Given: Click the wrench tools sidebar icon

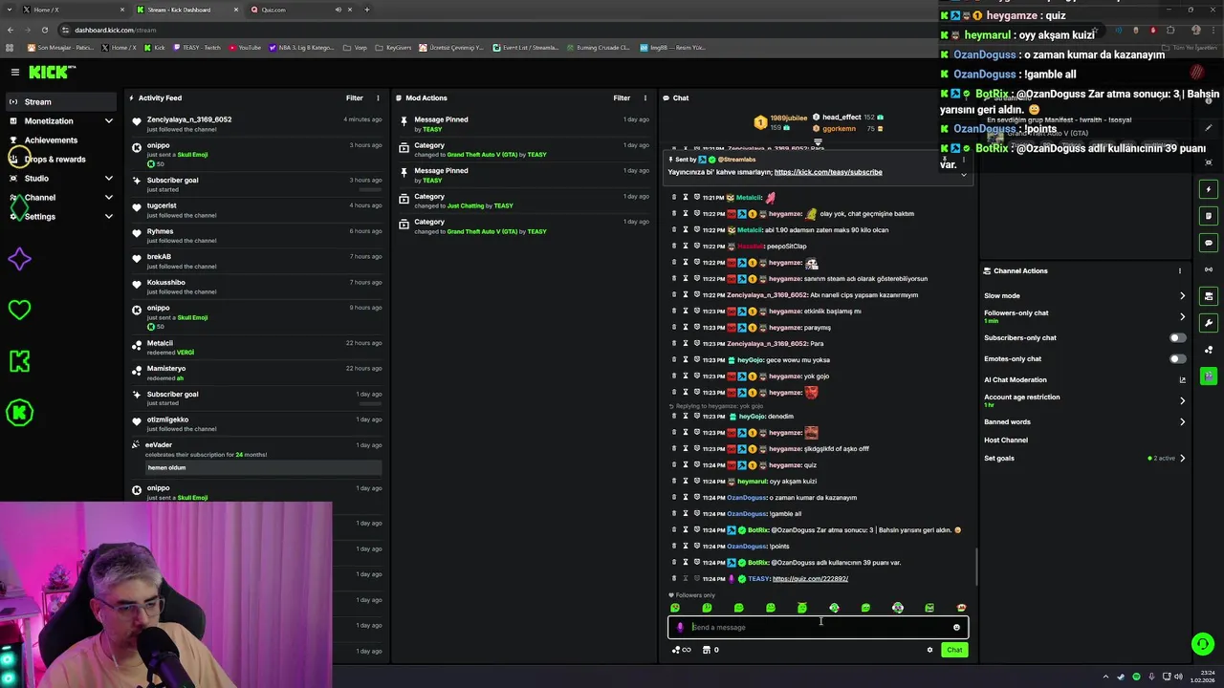Looking at the screenshot, I should click(1209, 323).
